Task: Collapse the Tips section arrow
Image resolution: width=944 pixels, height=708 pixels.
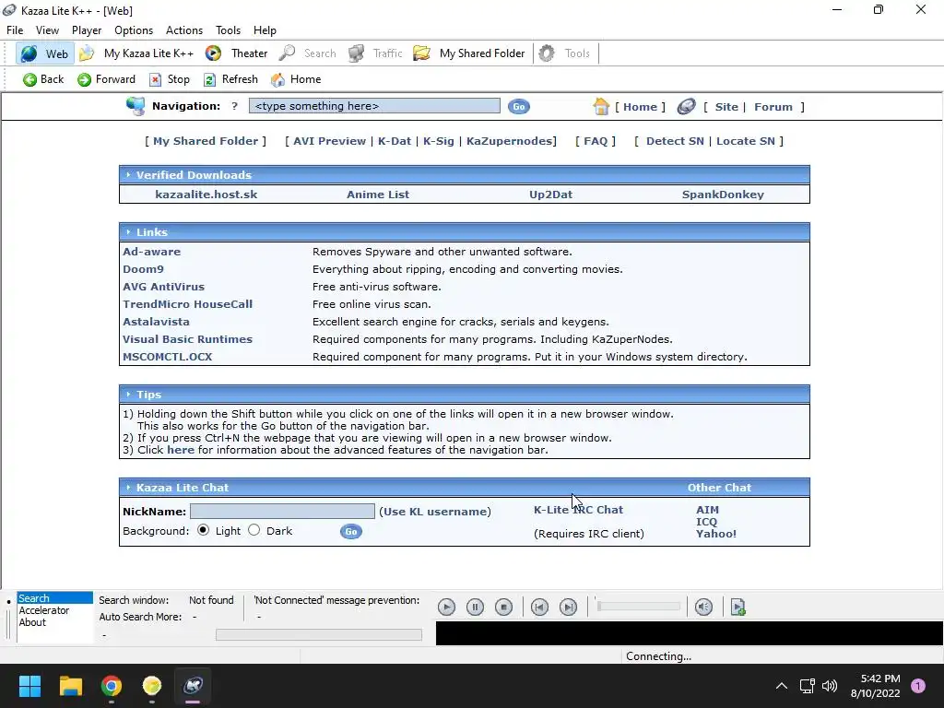Action: [128, 395]
